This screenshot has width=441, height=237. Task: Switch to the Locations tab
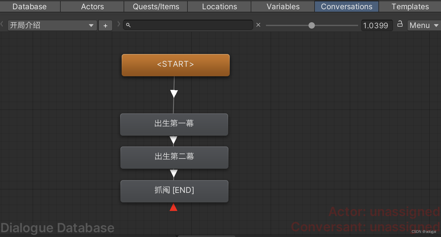click(x=219, y=6)
